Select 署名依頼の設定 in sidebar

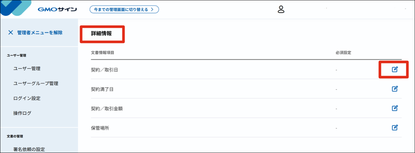click(x=29, y=149)
